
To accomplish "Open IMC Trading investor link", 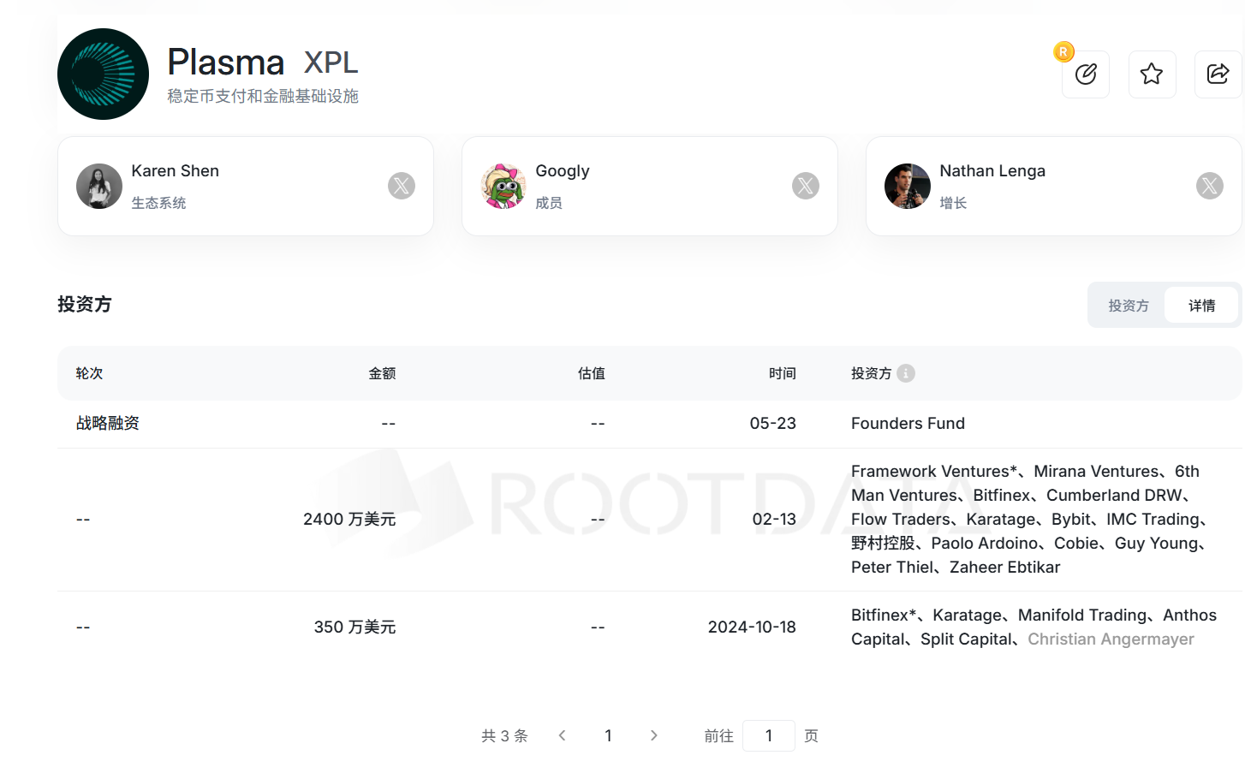I will (1153, 519).
